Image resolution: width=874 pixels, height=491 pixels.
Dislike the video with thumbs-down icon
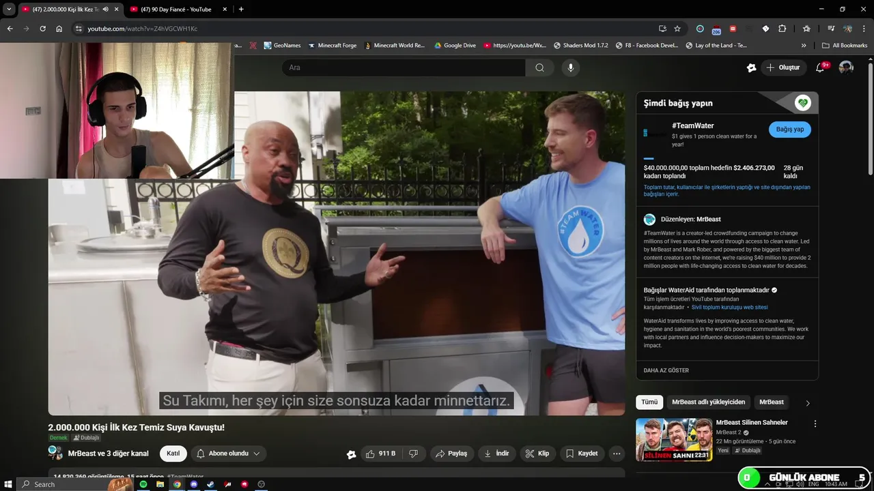point(413,453)
